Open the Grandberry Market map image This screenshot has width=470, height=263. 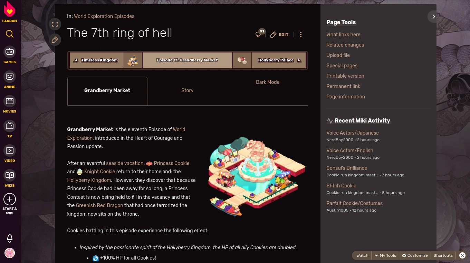257,176
